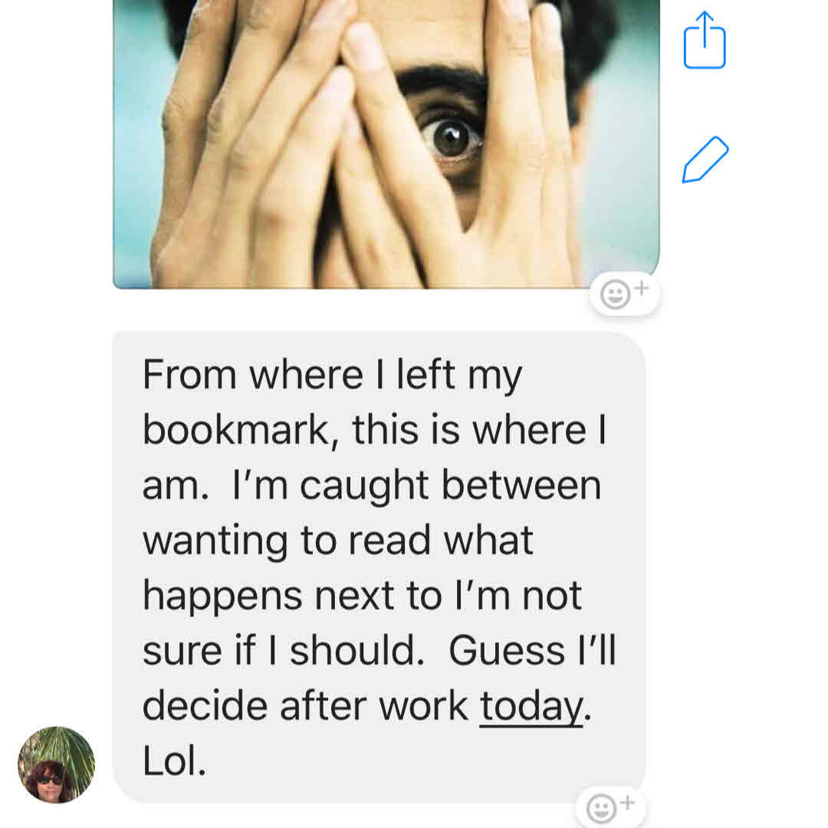The height and width of the screenshot is (828, 828).
Task: Tap the plus sign next to photo's smiley
Action: point(642,287)
